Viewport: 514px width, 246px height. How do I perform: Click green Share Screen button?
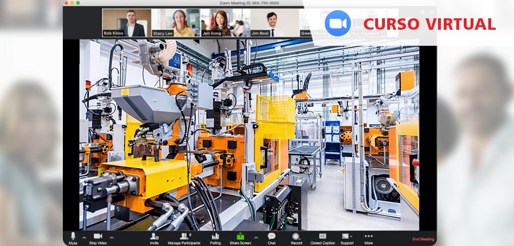(x=240, y=237)
